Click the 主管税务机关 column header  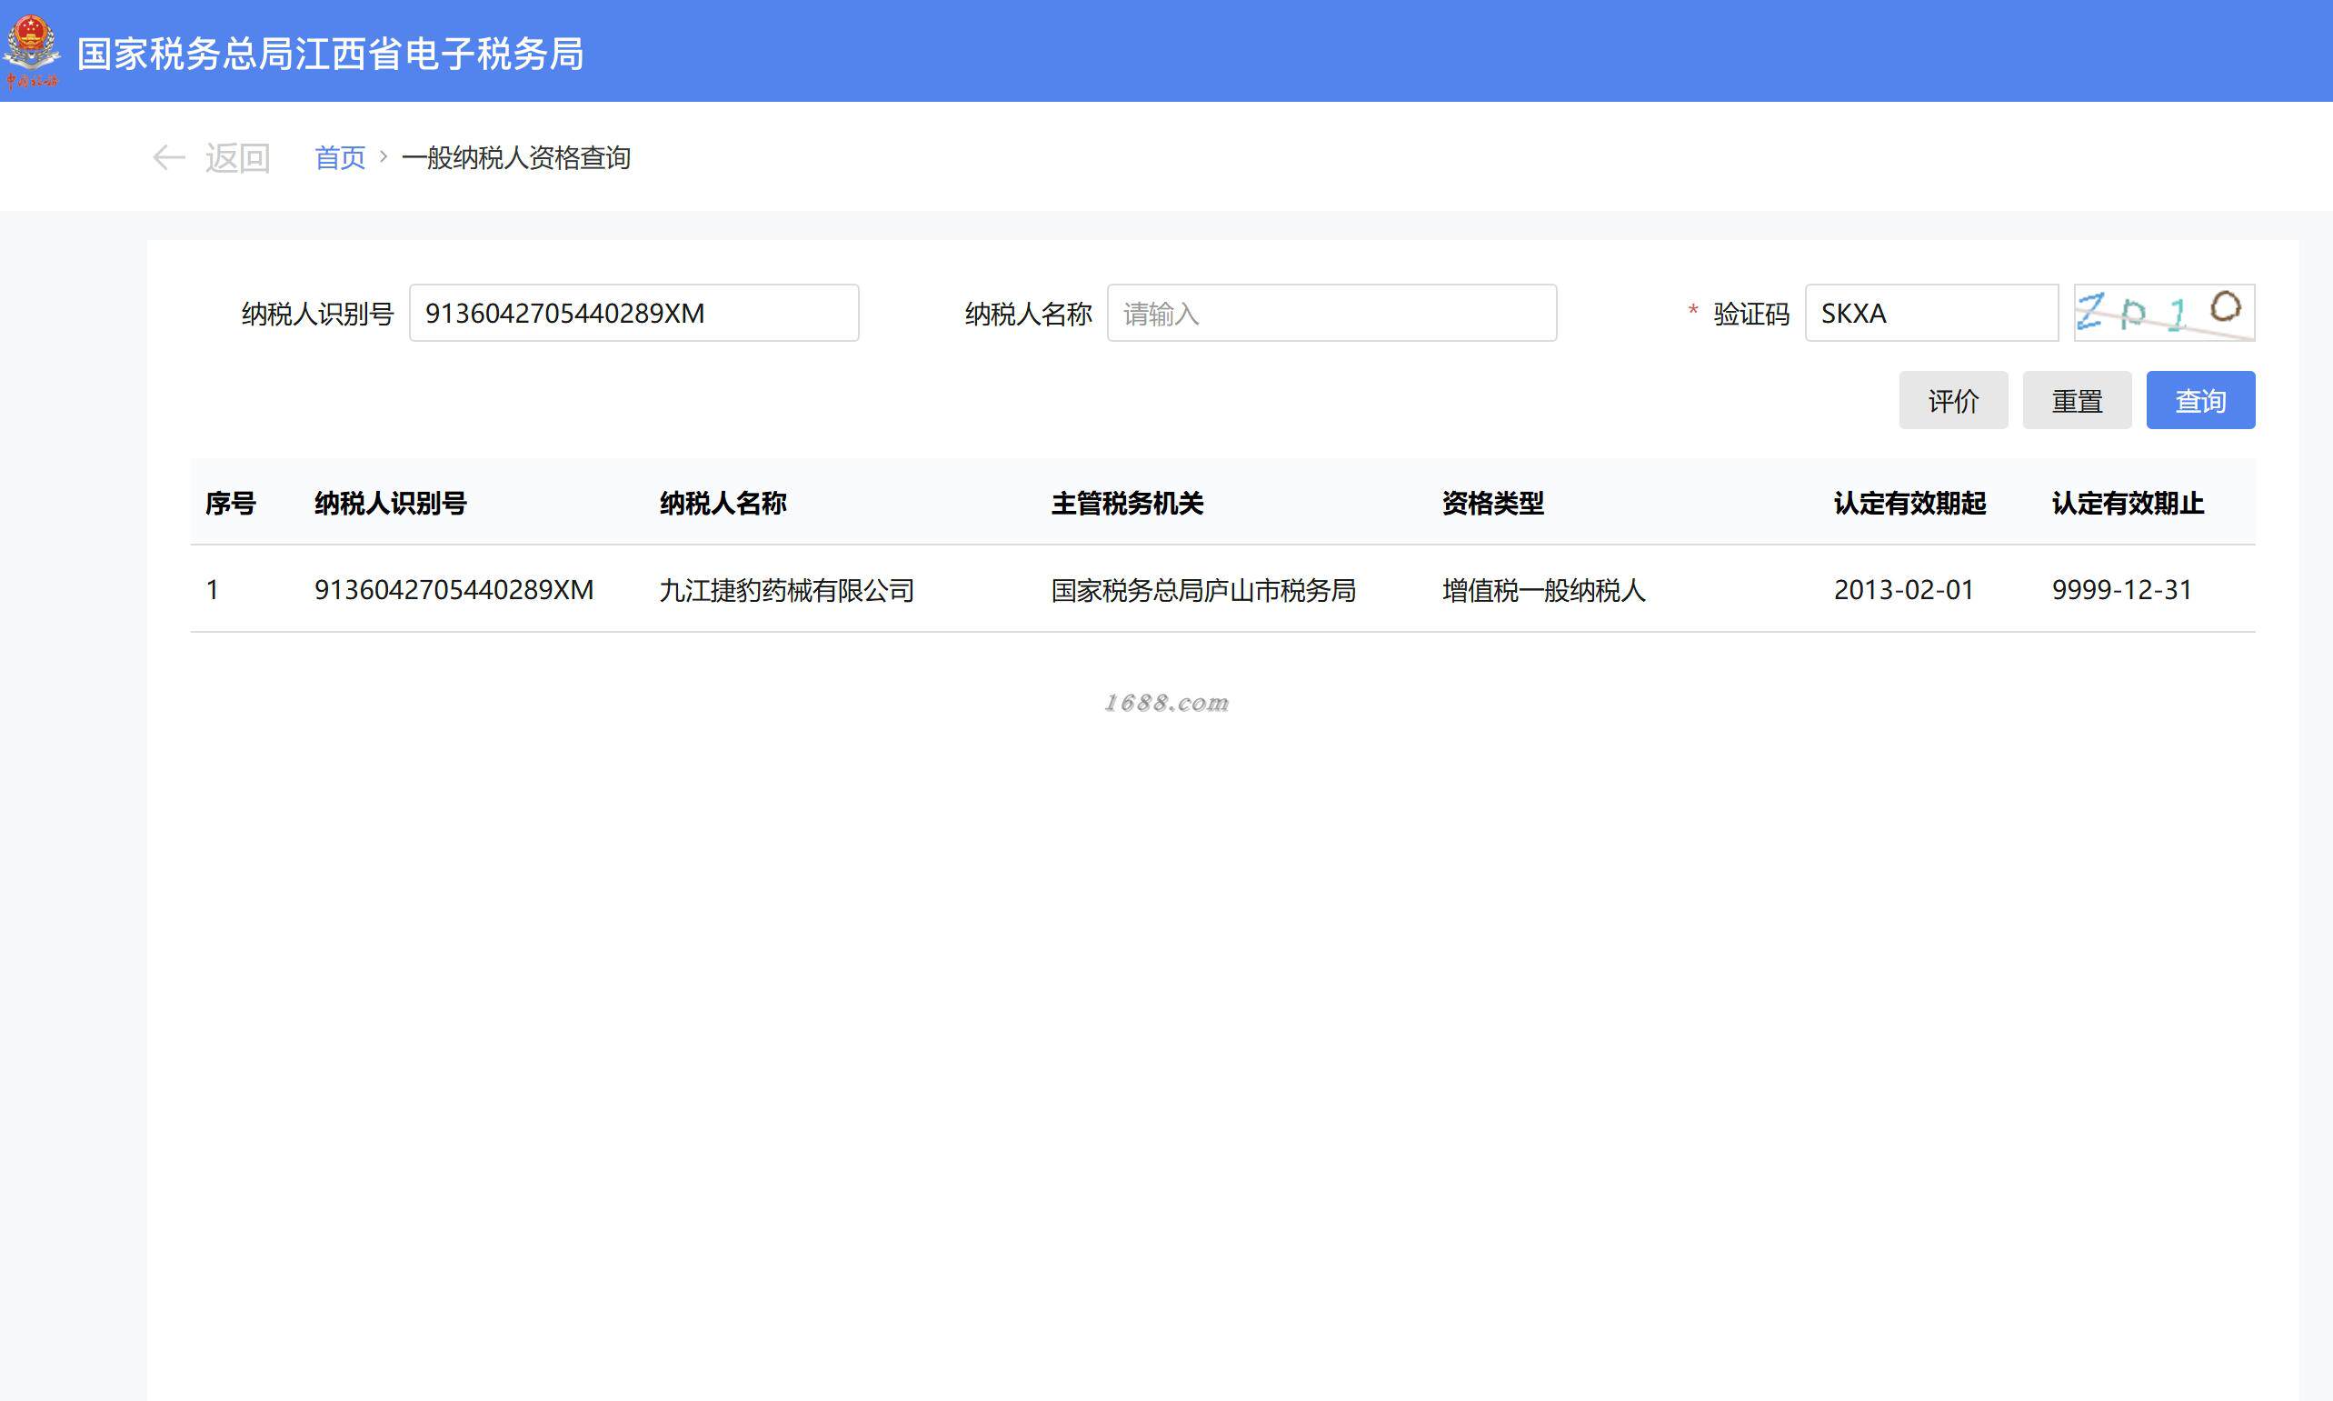coord(1127,503)
